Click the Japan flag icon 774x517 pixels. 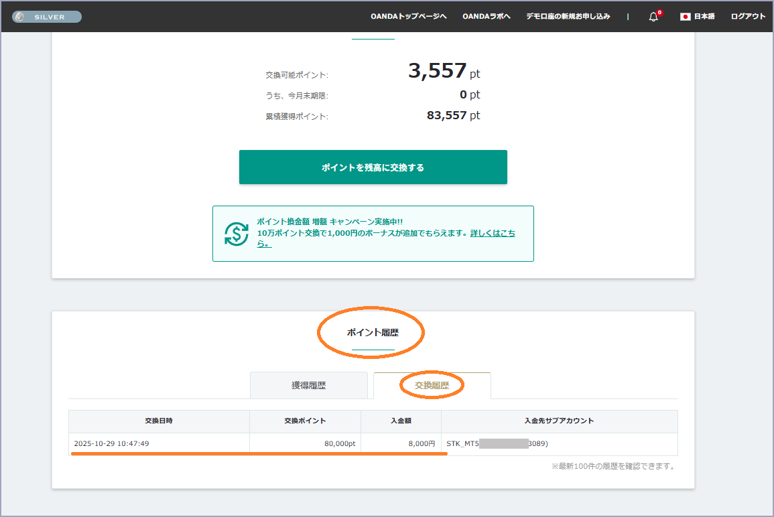685,17
